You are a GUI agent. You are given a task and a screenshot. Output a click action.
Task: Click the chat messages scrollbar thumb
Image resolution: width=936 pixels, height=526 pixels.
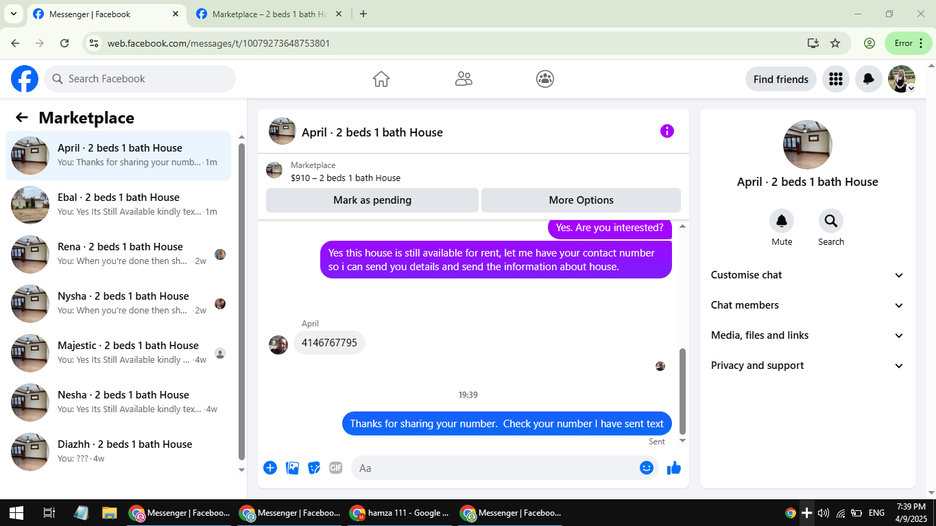pos(682,391)
